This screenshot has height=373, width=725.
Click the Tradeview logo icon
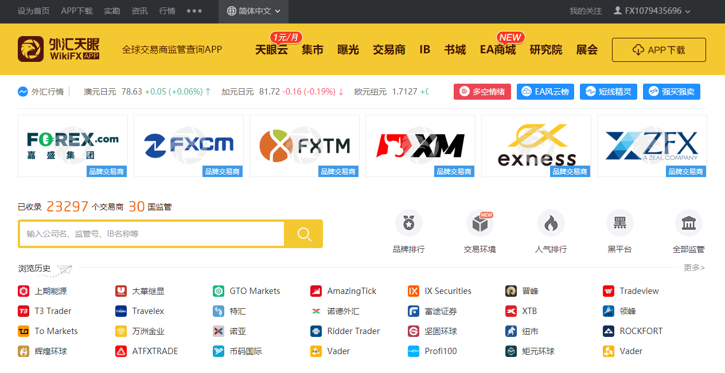pos(609,291)
